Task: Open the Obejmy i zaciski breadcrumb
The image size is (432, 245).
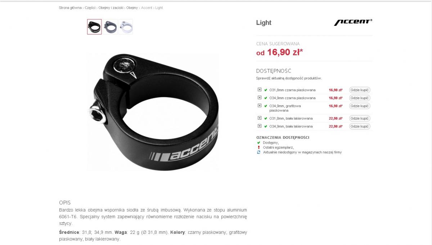Action: pos(111,8)
